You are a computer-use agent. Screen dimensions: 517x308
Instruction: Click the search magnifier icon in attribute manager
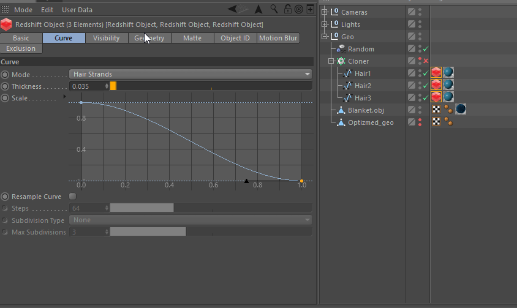point(274,9)
